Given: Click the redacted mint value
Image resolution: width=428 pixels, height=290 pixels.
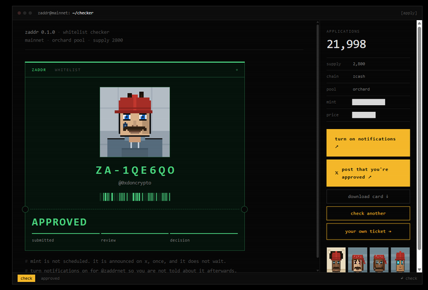Looking at the screenshot, I should click(368, 102).
